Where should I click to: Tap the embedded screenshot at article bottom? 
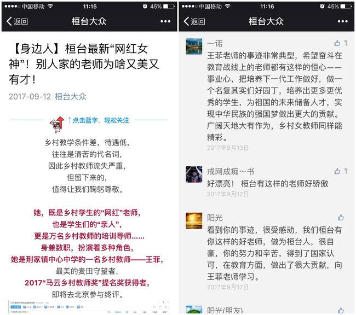(89, 307)
